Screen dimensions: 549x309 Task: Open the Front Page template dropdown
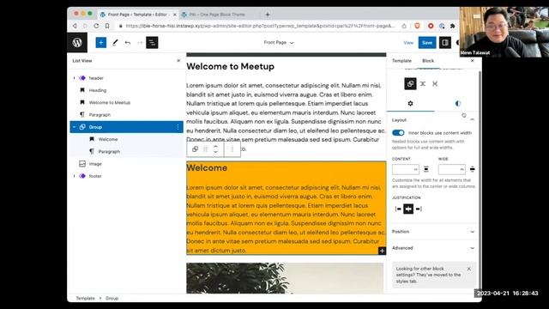pyautogui.click(x=279, y=42)
